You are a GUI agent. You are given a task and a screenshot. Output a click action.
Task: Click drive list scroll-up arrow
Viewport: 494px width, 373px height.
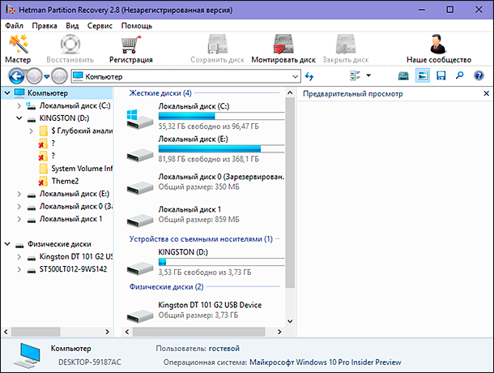coord(290,92)
